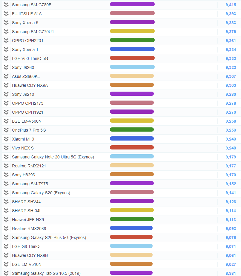This screenshot has width=241, height=276.
Task: Click the light blue bar for Sony J9260
Action: [132, 67]
